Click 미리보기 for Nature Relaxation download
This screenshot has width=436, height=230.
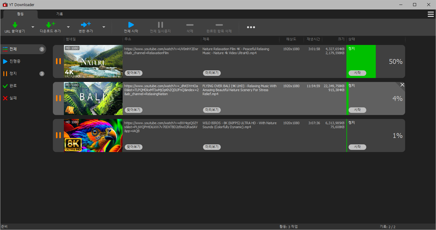point(212,73)
